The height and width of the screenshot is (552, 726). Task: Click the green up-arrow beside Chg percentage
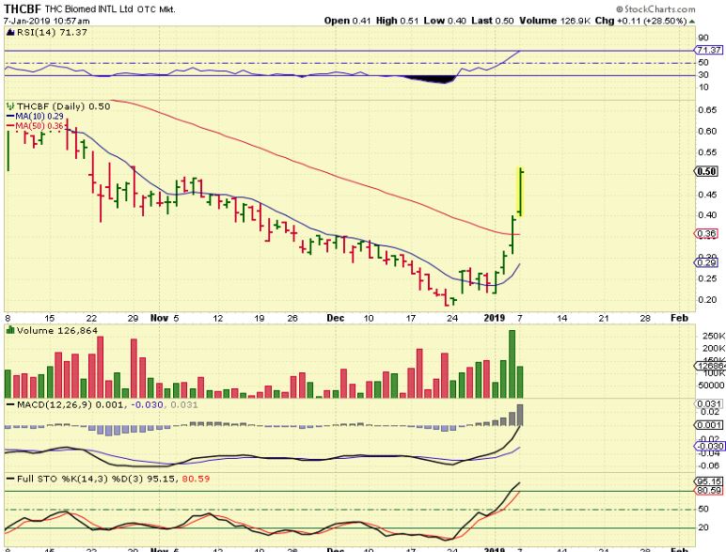pos(692,22)
